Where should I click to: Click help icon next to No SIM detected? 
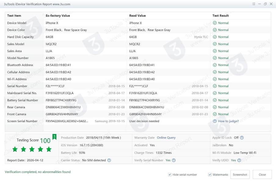[109, 160]
